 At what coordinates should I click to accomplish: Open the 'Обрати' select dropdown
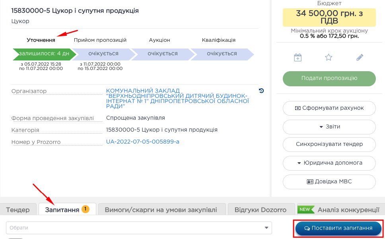139,228
